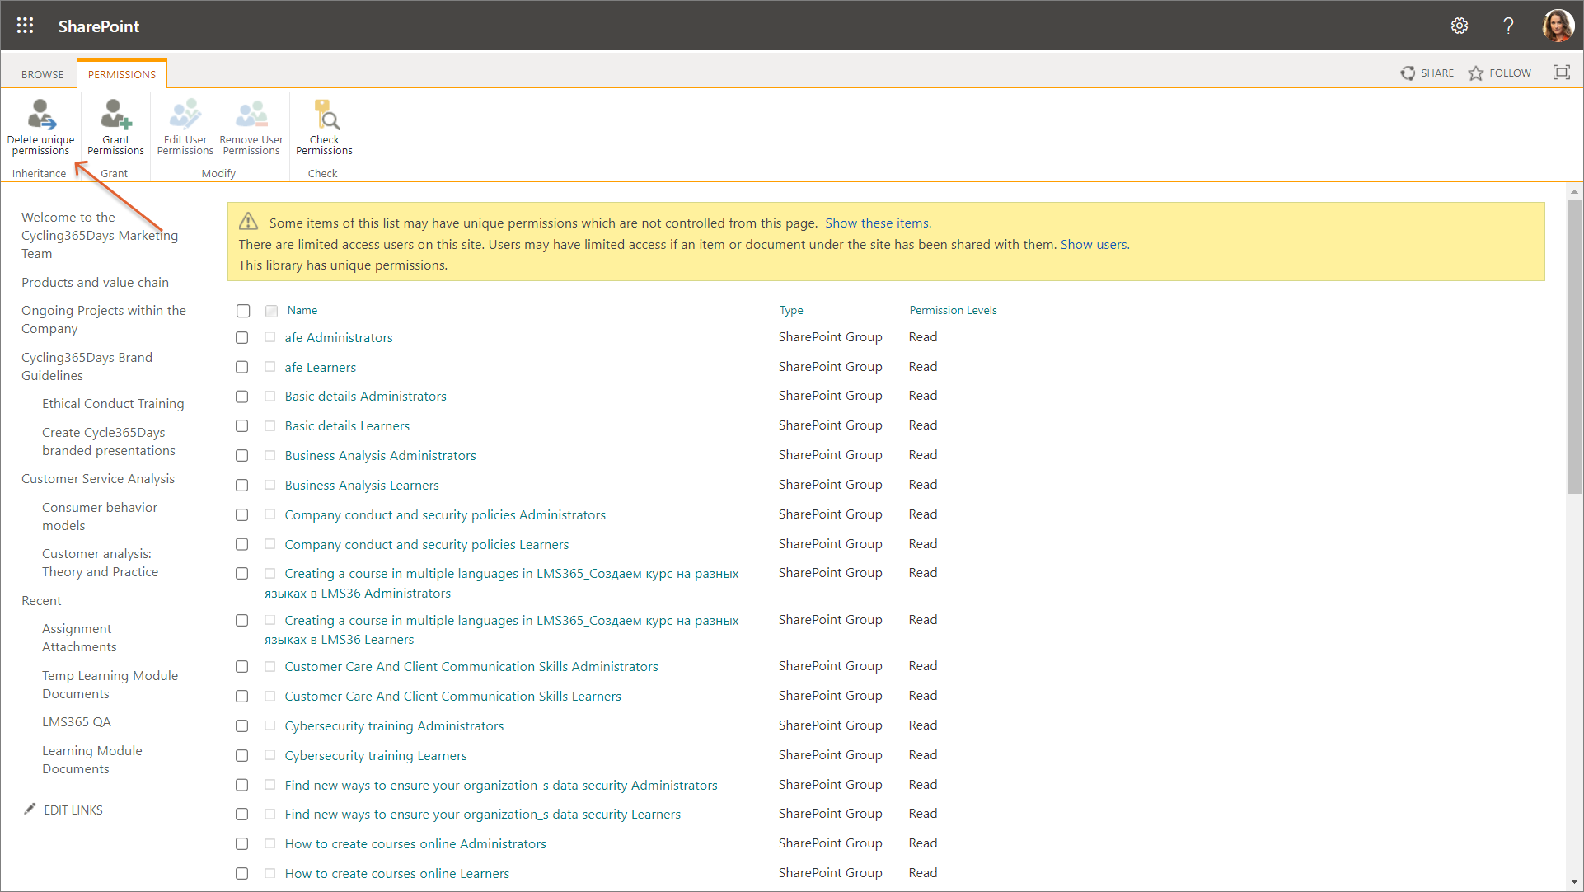This screenshot has height=892, width=1584.
Task: Click the Grant Permissions icon
Action: 115,115
